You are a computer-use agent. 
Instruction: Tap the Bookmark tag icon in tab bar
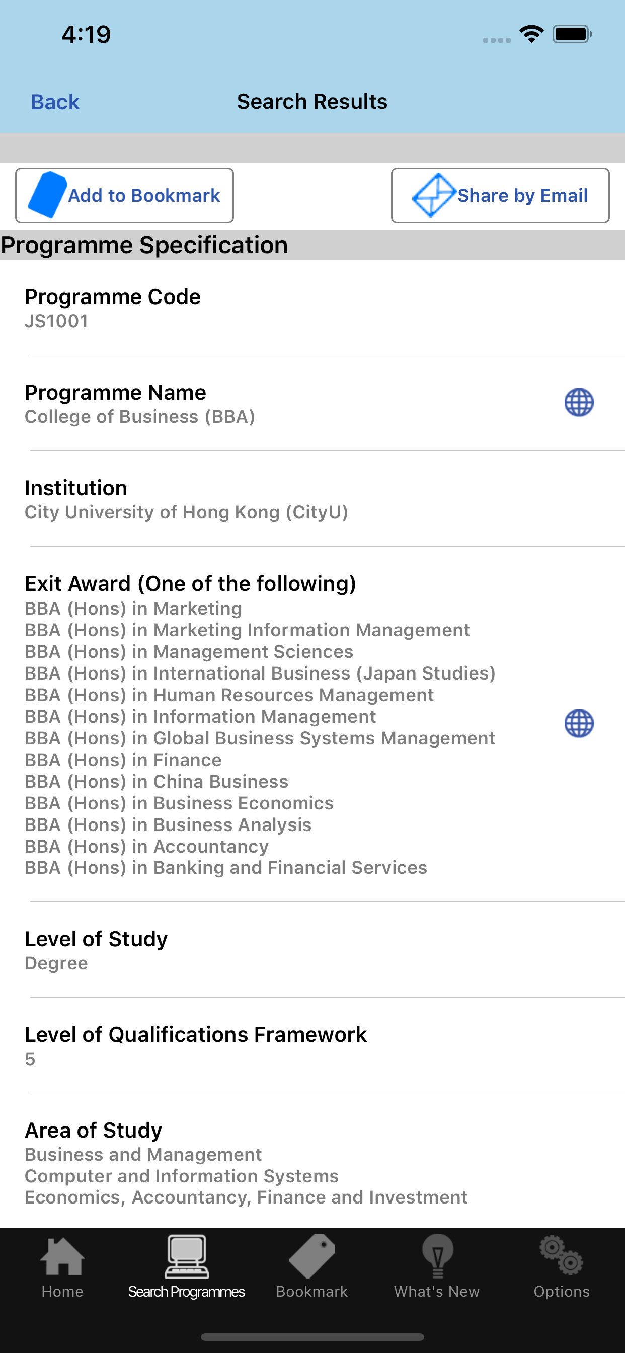click(312, 1257)
